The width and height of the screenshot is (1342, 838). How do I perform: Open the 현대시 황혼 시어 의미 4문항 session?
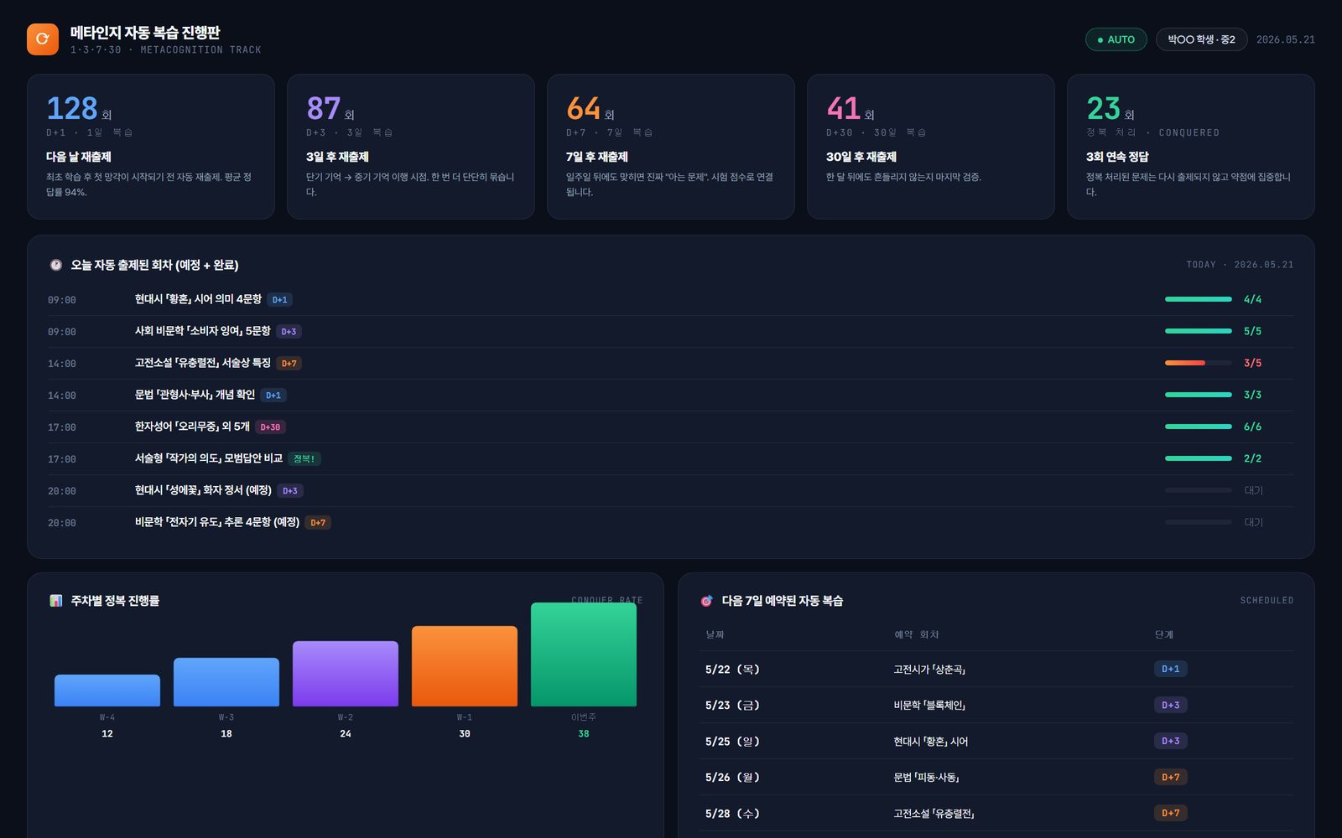click(x=670, y=299)
